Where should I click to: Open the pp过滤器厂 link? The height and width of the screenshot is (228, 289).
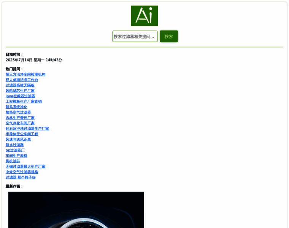point(15,150)
